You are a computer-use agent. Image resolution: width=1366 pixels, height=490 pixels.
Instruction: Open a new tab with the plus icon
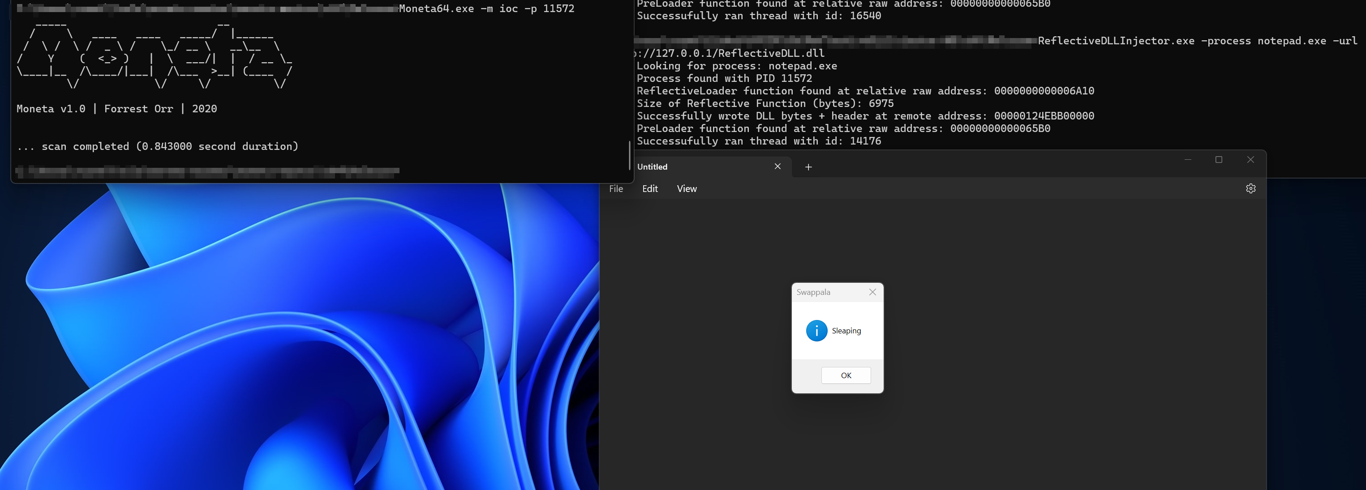(808, 167)
